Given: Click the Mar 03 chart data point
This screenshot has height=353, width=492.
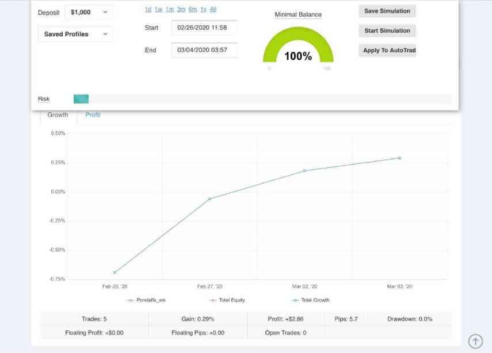Looking at the screenshot, I should [399, 158].
